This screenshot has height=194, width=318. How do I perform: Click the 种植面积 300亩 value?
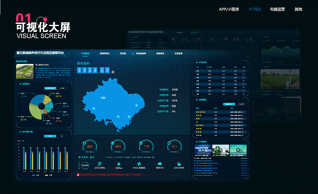[x=175, y=90]
